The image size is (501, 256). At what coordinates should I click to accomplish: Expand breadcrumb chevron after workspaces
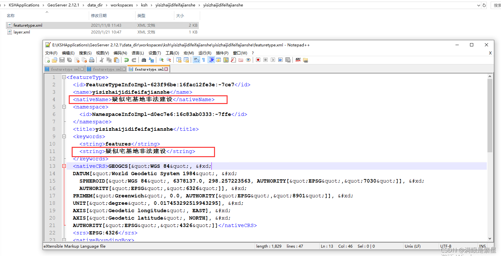click(x=137, y=5)
